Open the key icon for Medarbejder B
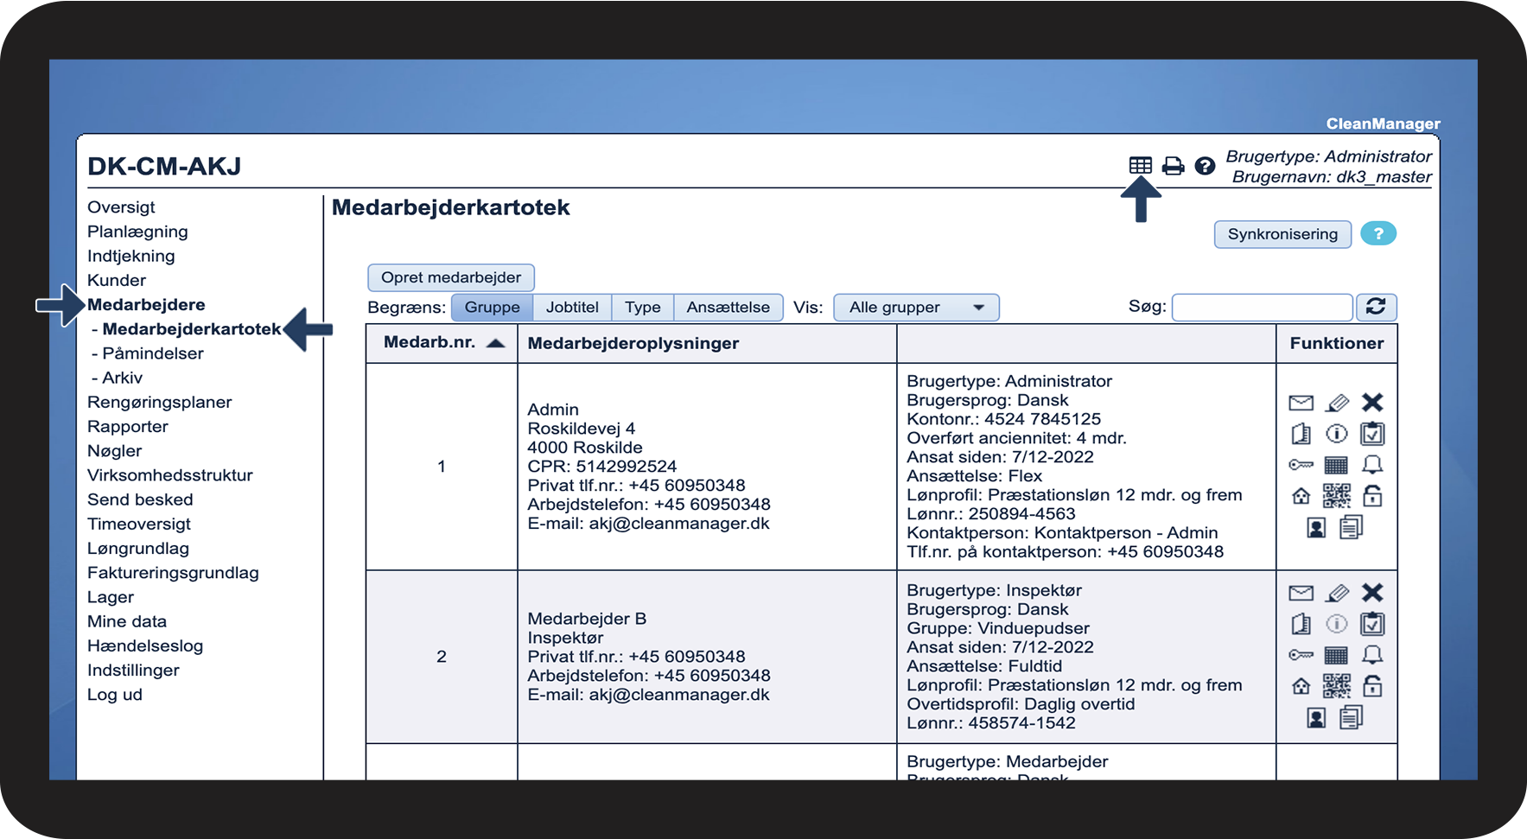Viewport: 1527px width, 839px height. [x=1301, y=655]
